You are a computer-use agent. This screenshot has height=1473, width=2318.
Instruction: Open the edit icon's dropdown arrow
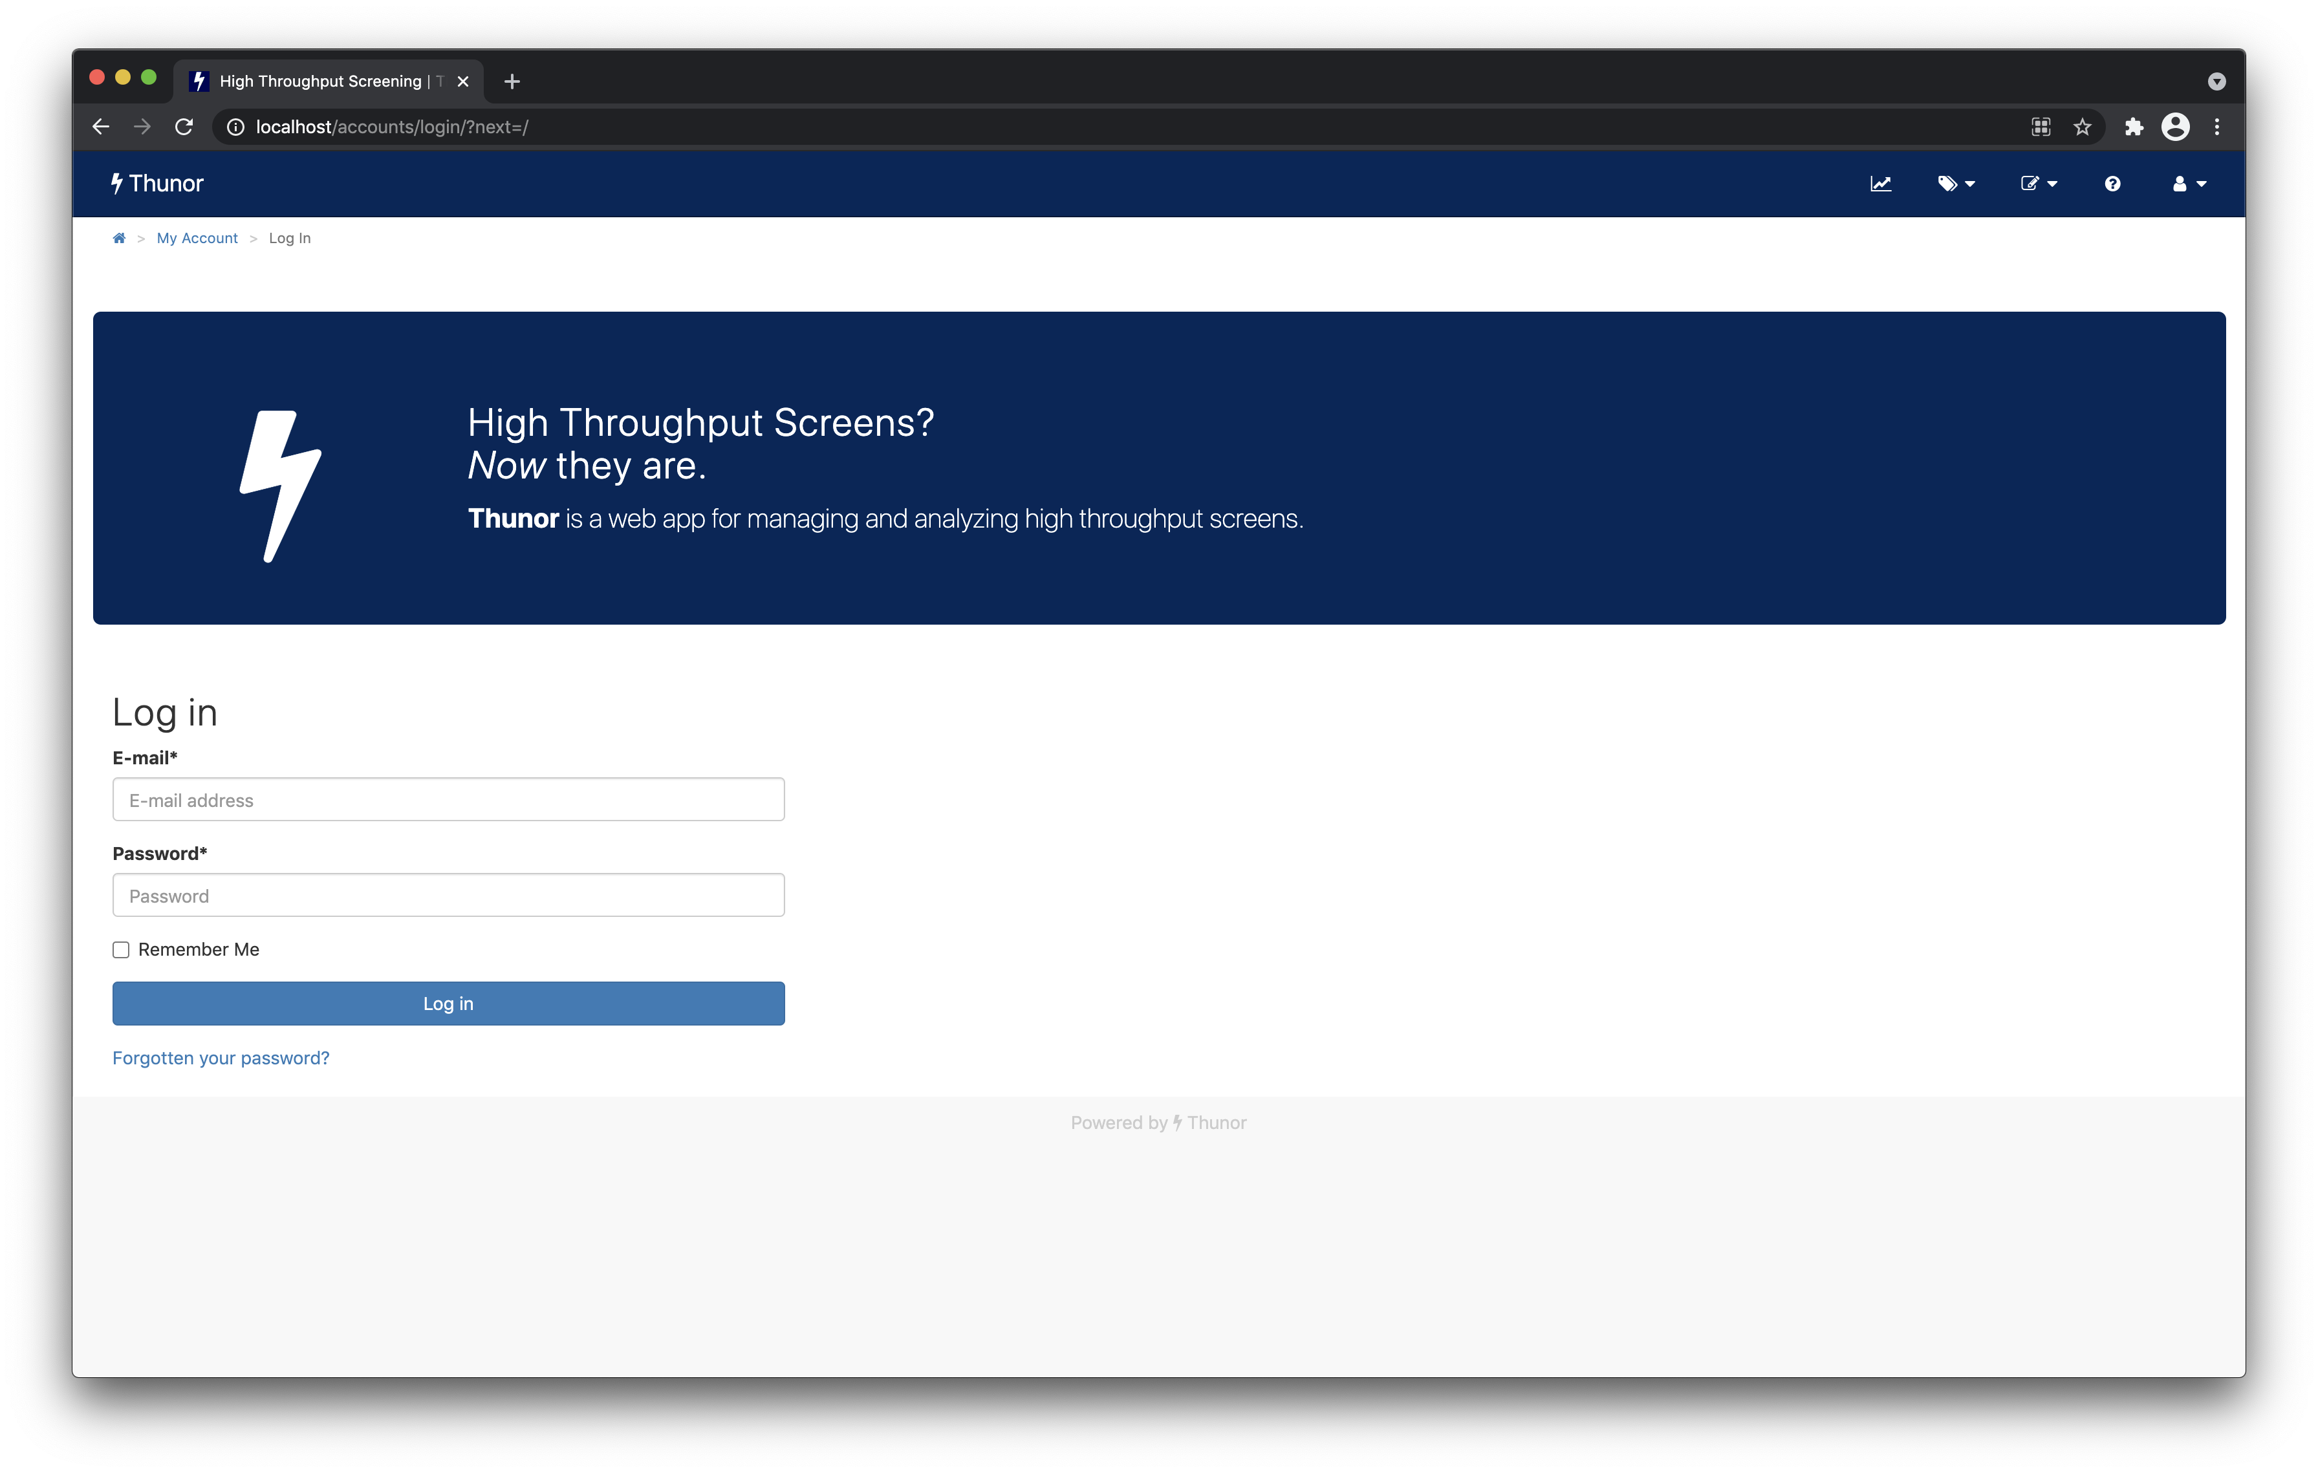click(x=2052, y=184)
